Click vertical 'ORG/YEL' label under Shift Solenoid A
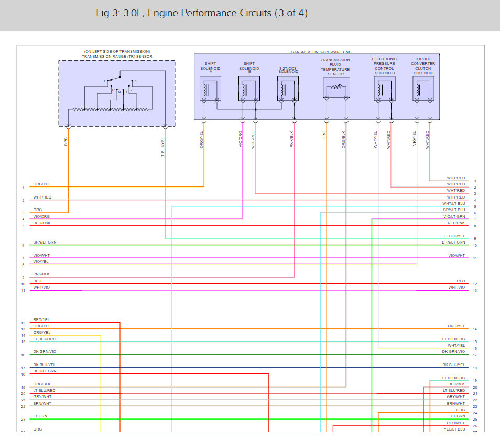The width and height of the screenshot is (500, 441). 202,139
